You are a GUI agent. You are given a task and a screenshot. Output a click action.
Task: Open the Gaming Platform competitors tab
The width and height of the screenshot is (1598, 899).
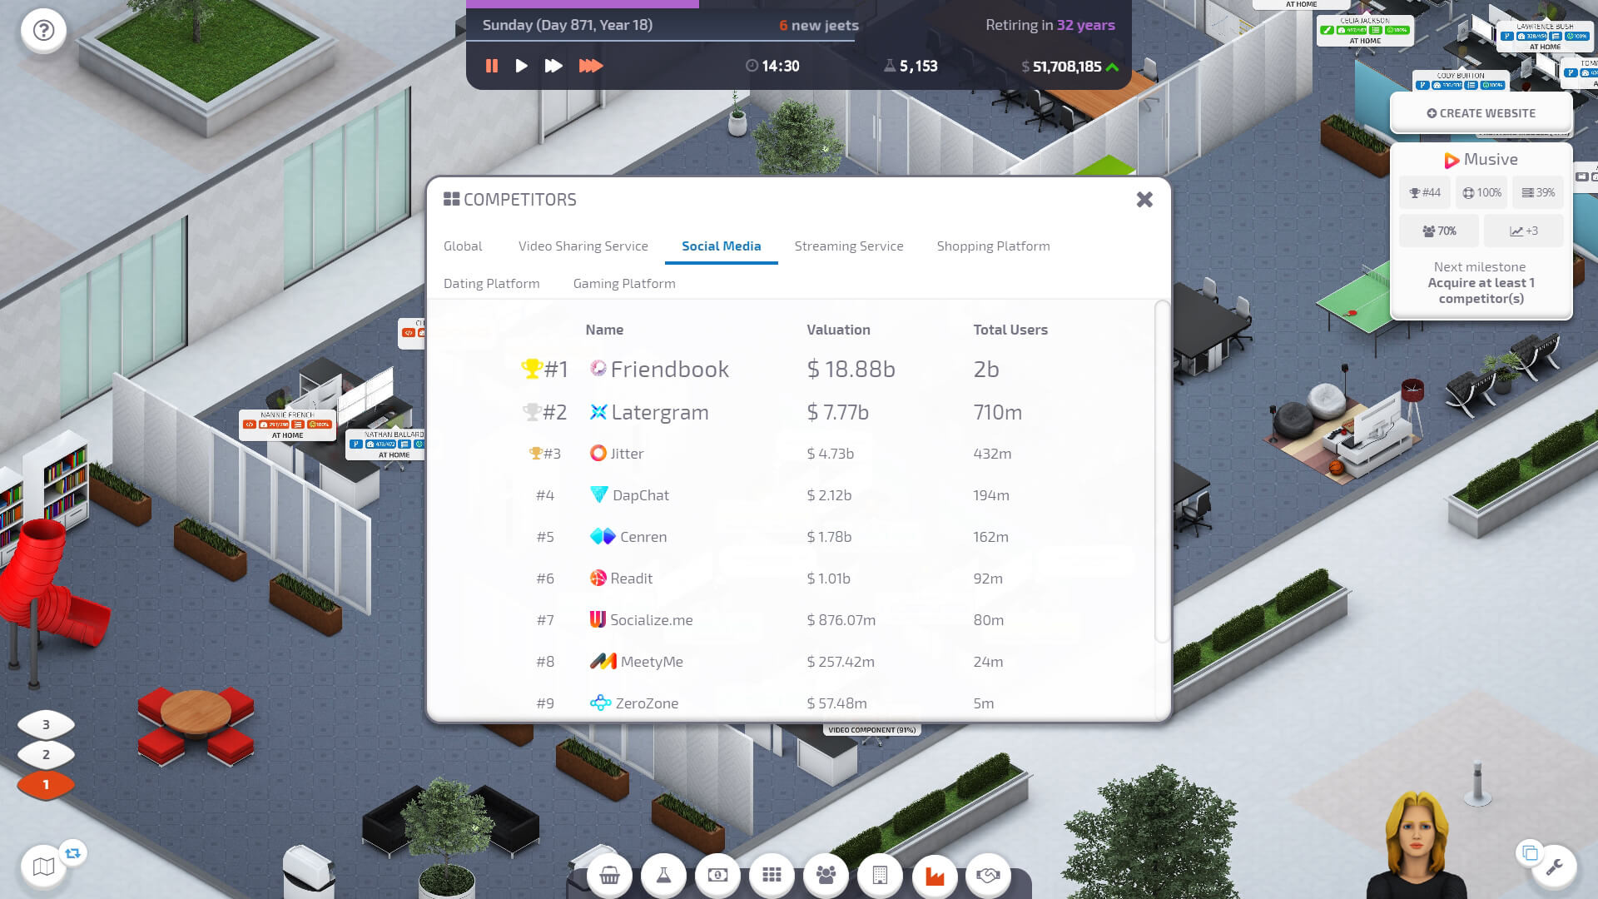623,283
